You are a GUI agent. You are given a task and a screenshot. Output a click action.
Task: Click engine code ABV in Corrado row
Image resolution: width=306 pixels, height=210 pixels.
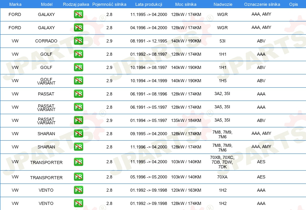[x=261, y=41]
